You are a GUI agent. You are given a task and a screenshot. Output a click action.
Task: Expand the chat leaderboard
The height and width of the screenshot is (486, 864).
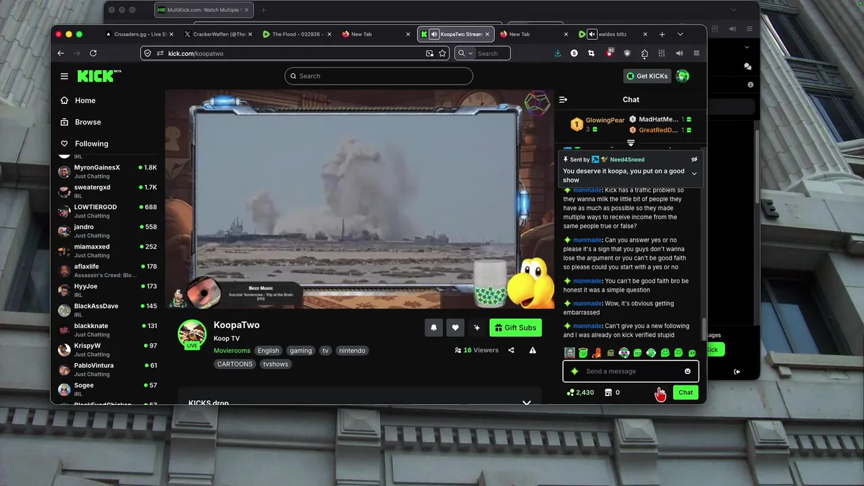click(x=631, y=143)
